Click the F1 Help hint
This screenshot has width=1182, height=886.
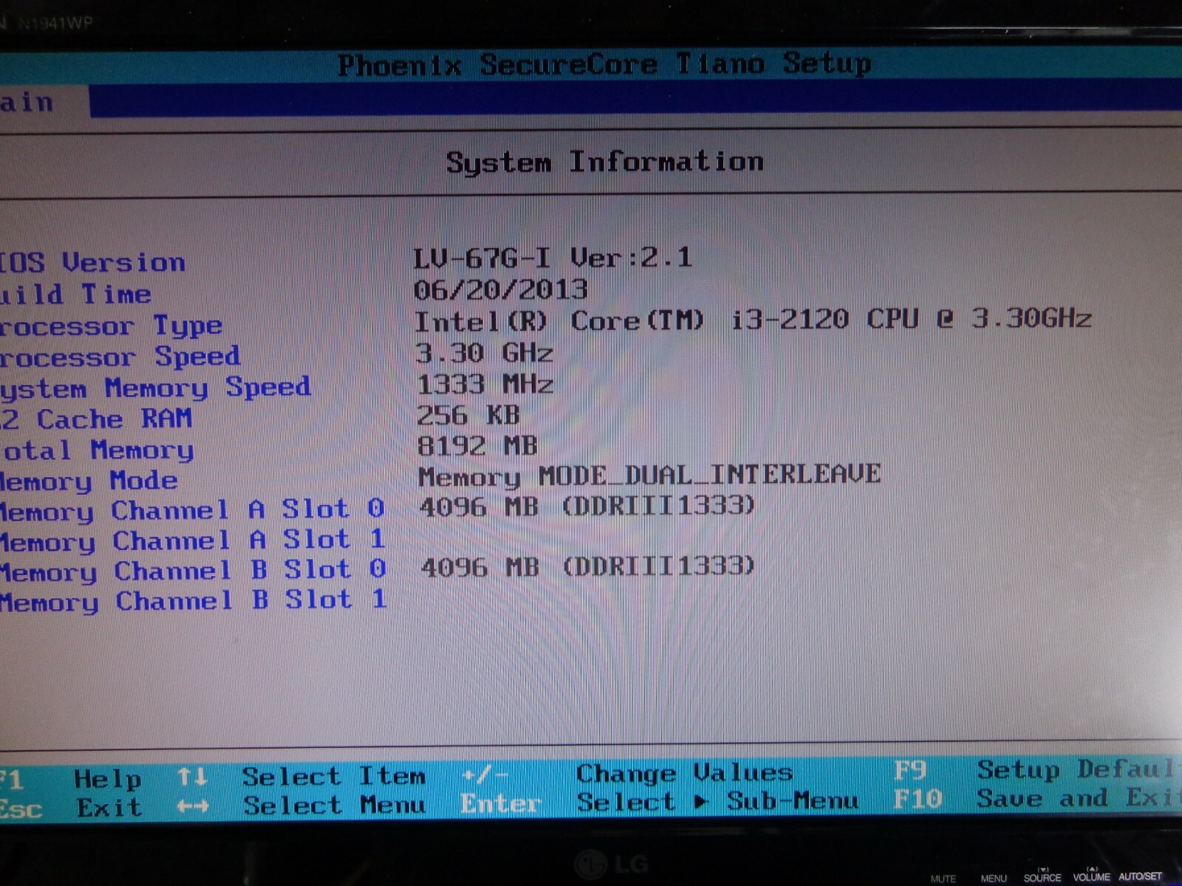click(71, 779)
